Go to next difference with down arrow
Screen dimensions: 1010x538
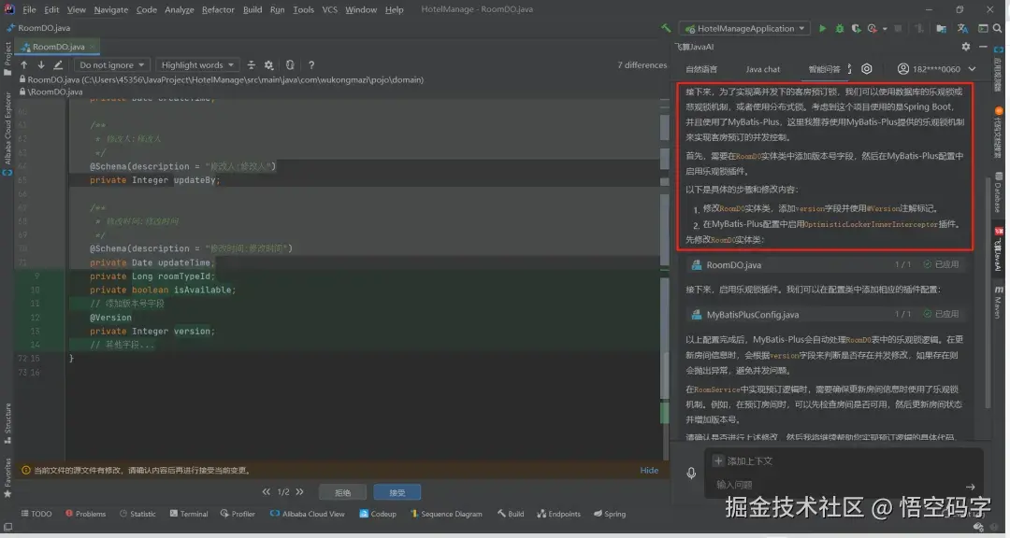[40, 65]
